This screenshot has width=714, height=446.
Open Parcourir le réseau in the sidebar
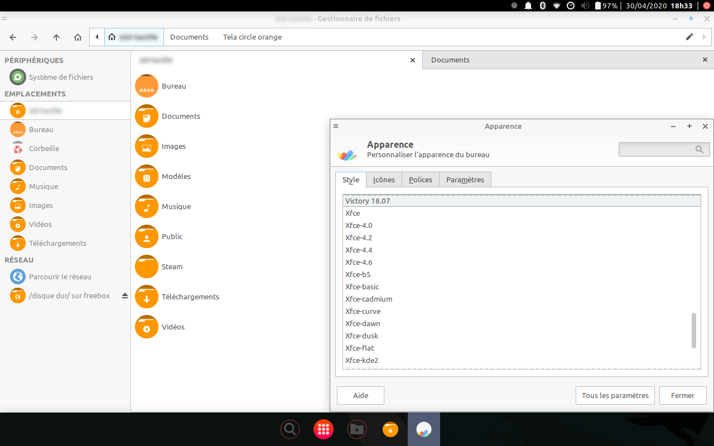pyautogui.click(x=65, y=277)
